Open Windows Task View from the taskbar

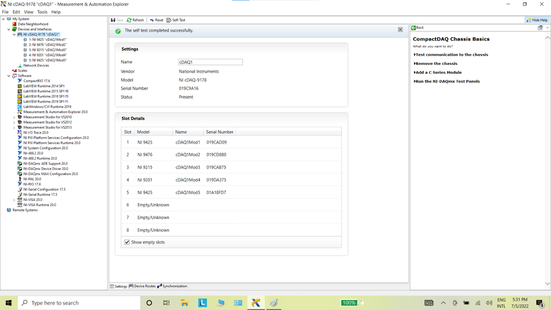[x=166, y=303]
